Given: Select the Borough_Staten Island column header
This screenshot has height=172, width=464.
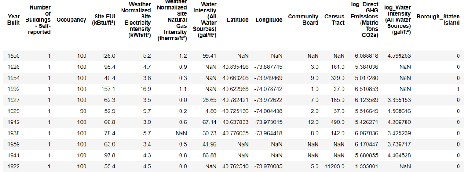Looking at the screenshot, I should coord(438,19).
